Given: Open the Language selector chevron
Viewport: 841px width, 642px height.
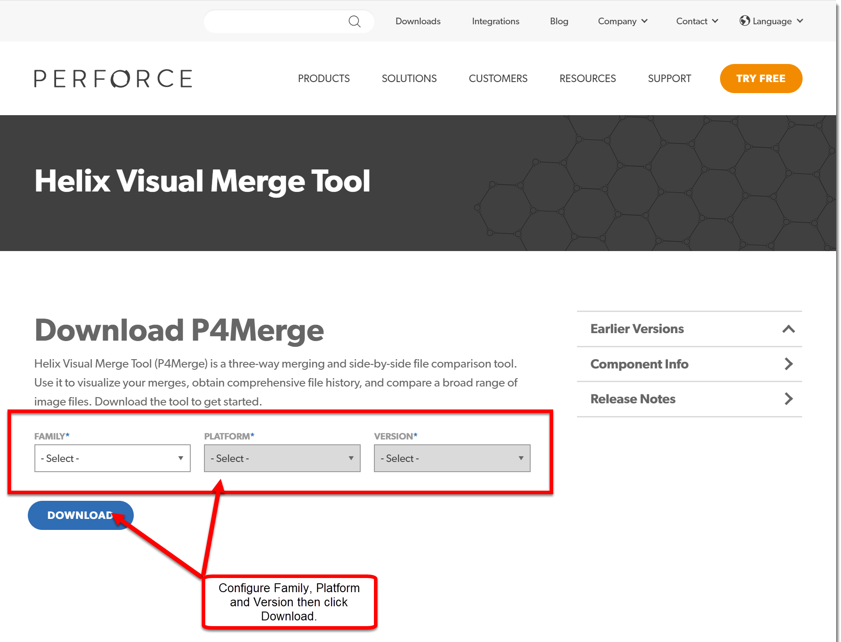Looking at the screenshot, I should click(800, 21).
